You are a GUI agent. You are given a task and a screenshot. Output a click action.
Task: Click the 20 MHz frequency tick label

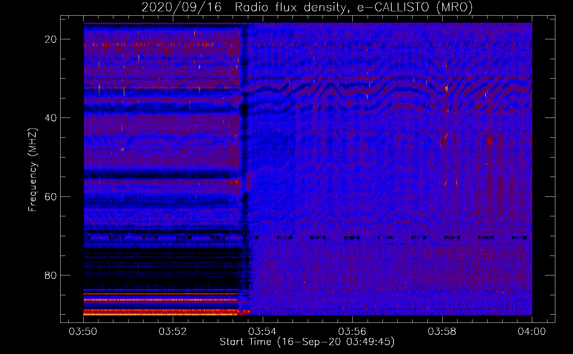tap(51, 39)
